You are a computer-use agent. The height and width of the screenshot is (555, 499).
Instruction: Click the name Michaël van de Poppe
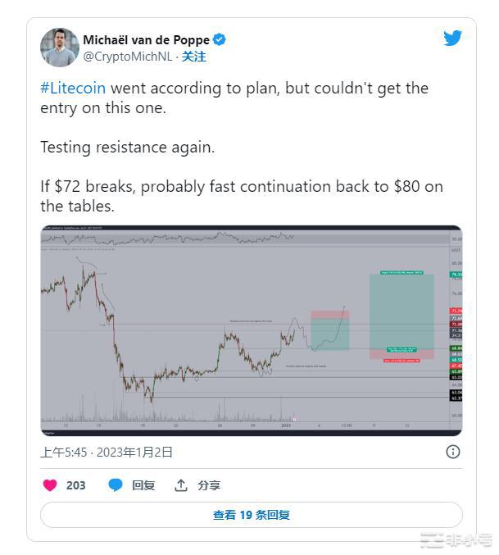click(146, 39)
